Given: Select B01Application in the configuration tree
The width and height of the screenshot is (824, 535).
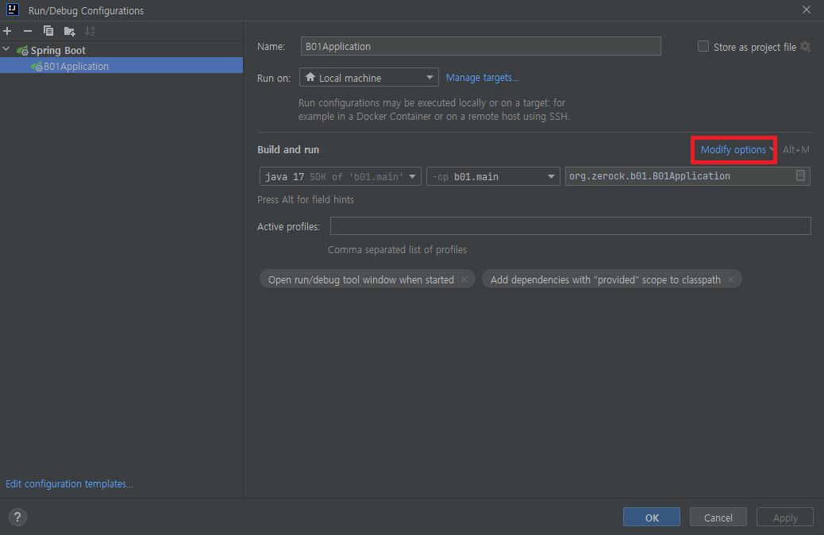Looking at the screenshot, I should point(121,66).
